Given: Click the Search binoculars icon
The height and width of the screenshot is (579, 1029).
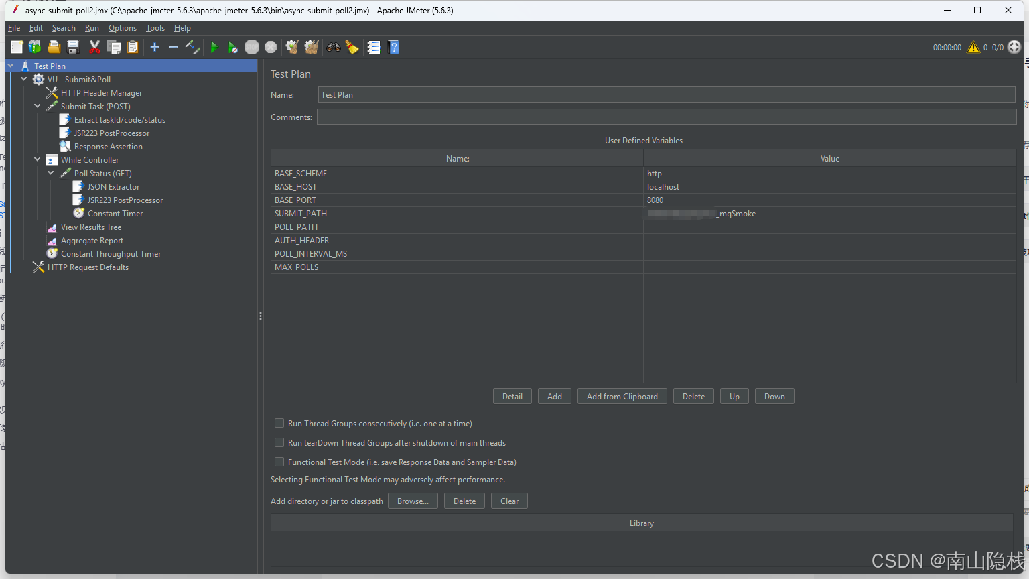Looking at the screenshot, I should coord(333,47).
